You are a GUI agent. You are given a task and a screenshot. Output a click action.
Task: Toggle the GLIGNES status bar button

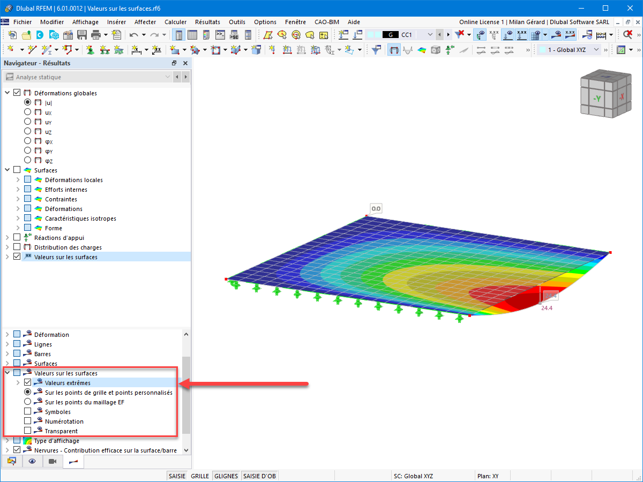pyautogui.click(x=226, y=476)
